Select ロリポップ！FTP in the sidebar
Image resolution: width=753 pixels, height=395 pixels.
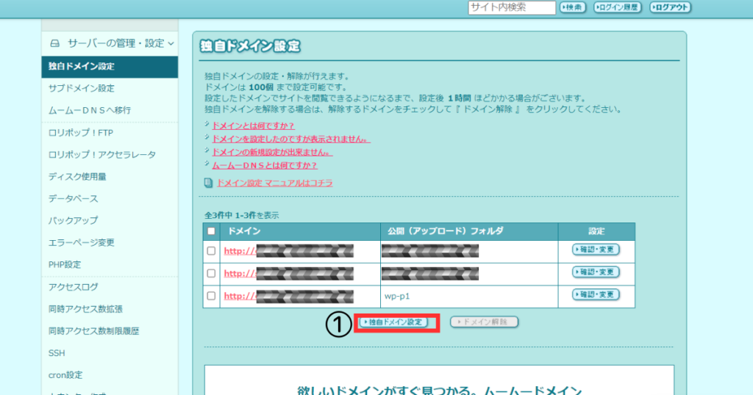81,133
